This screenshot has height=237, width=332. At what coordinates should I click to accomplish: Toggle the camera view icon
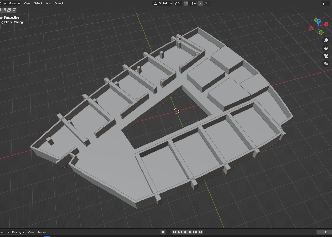(x=326, y=56)
